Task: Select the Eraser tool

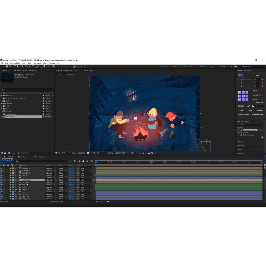Action: (44, 66)
